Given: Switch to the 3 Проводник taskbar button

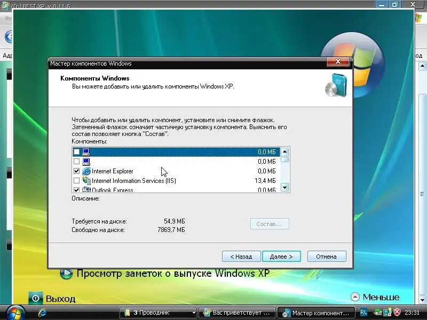Looking at the screenshot, I should tap(158, 313).
